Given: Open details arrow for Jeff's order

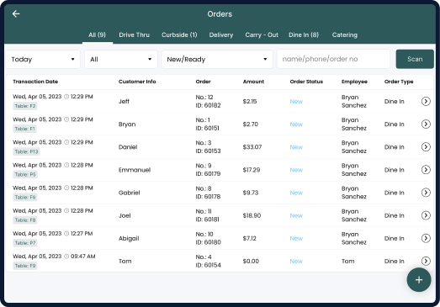Looking at the screenshot, I should click(426, 101).
